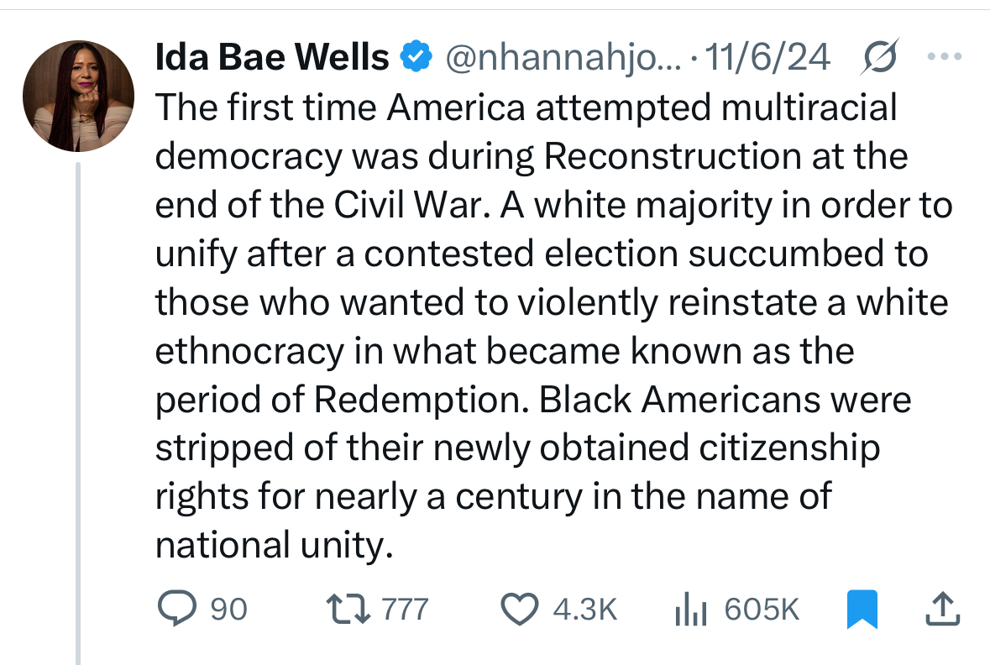Viewport: 990px width, 665px height.
Task: Click the display name Ida Bae Wells
Action: 272,58
